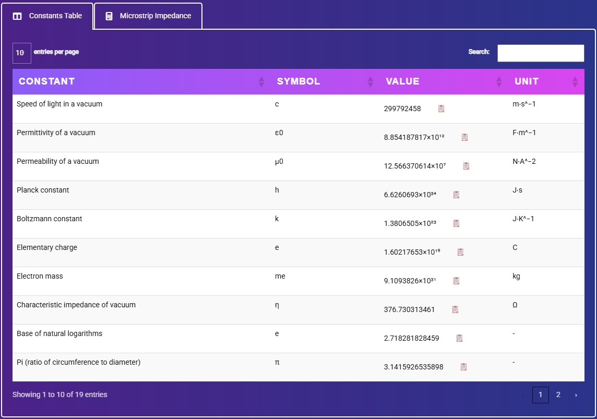The height and width of the screenshot is (419, 597).
Task: Focus the Search input field
Action: [540, 53]
